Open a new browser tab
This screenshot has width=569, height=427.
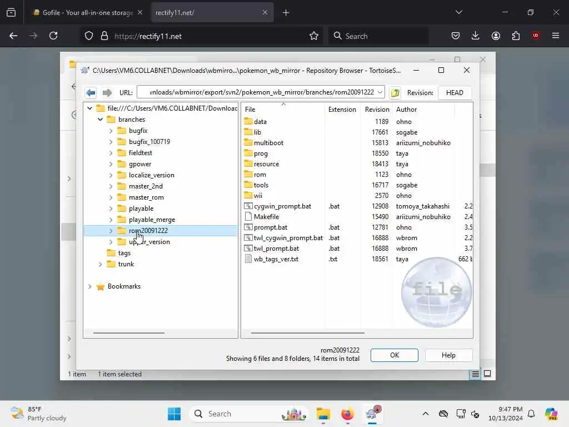tap(286, 13)
